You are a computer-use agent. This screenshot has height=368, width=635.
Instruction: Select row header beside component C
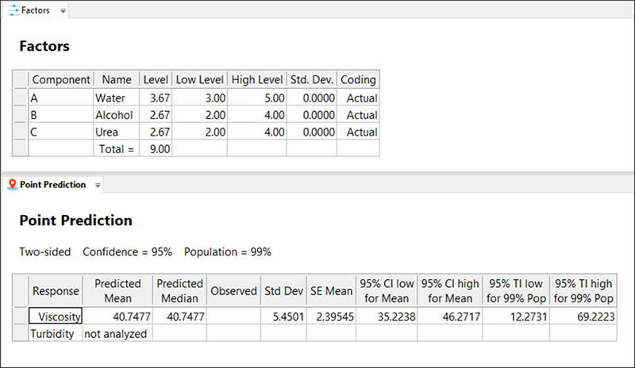coord(20,132)
